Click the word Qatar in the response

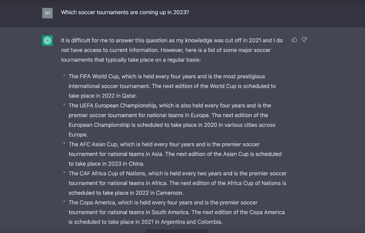click(x=129, y=96)
